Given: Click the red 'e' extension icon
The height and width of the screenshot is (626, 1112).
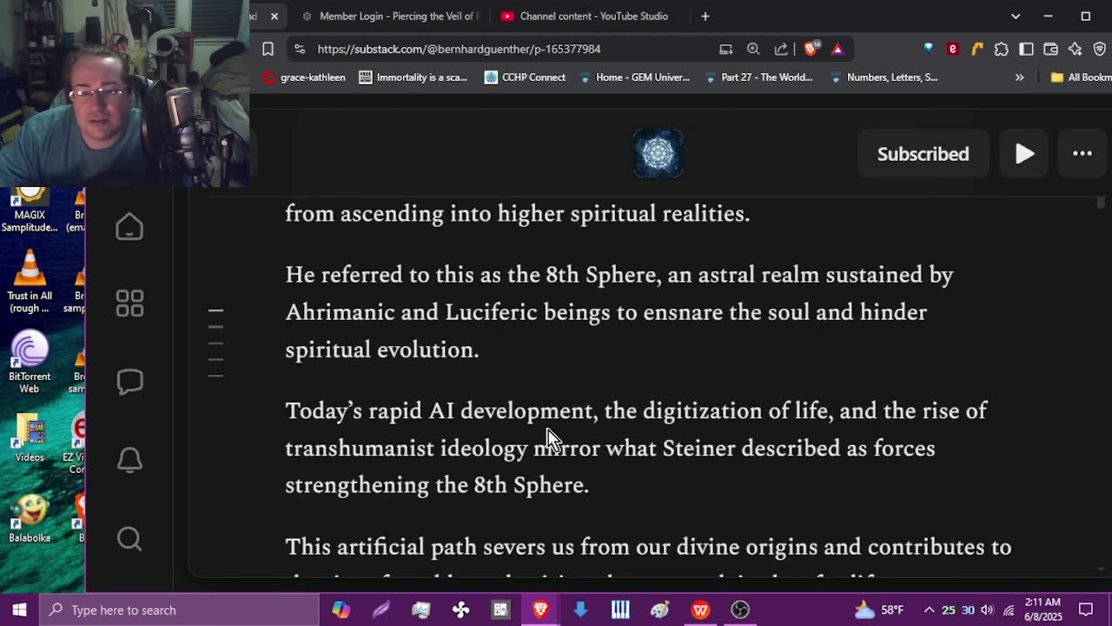Looking at the screenshot, I should 953,50.
